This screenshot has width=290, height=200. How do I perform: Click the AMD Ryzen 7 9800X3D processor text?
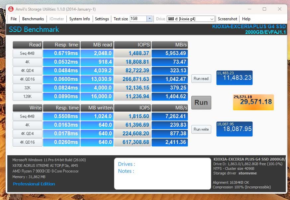click(46, 171)
